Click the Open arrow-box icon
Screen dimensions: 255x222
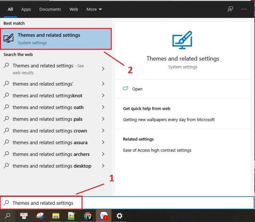click(x=125, y=88)
